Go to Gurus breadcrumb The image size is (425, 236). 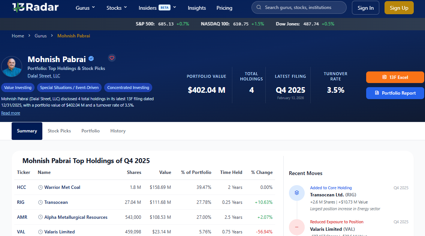tap(40, 36)
